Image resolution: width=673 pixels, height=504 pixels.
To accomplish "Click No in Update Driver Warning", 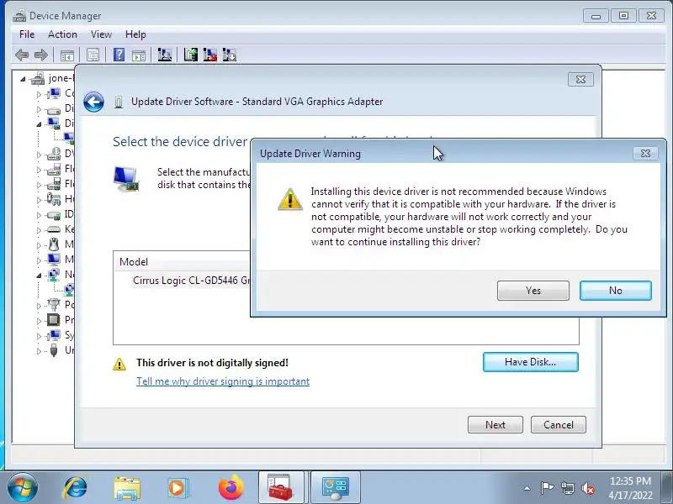I will [x=616, y=291].
